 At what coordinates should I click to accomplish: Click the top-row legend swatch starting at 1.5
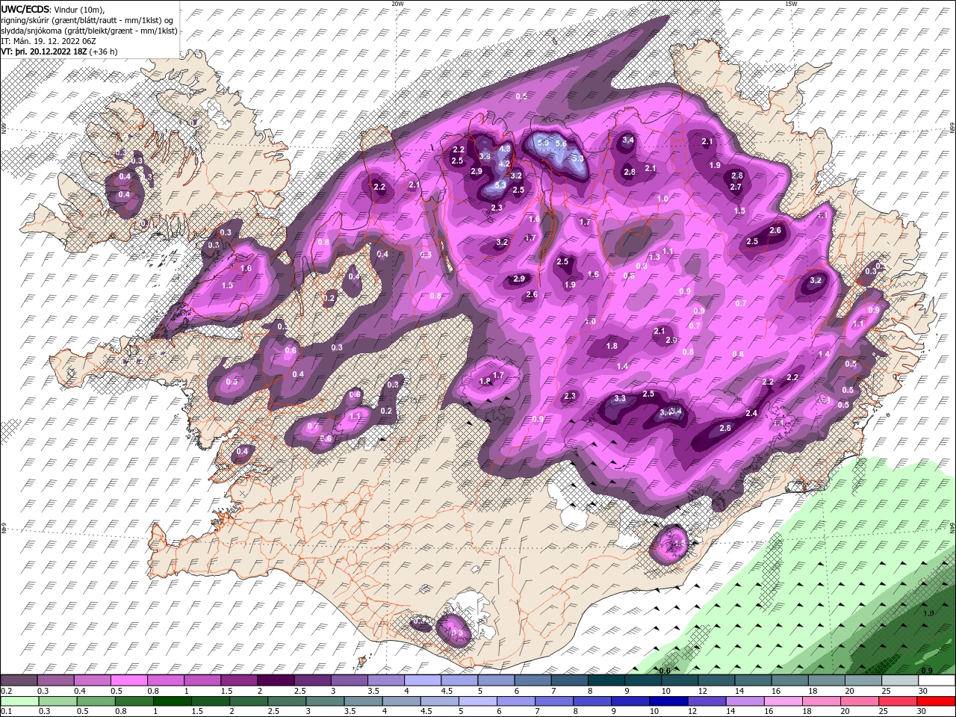point(238,680)
